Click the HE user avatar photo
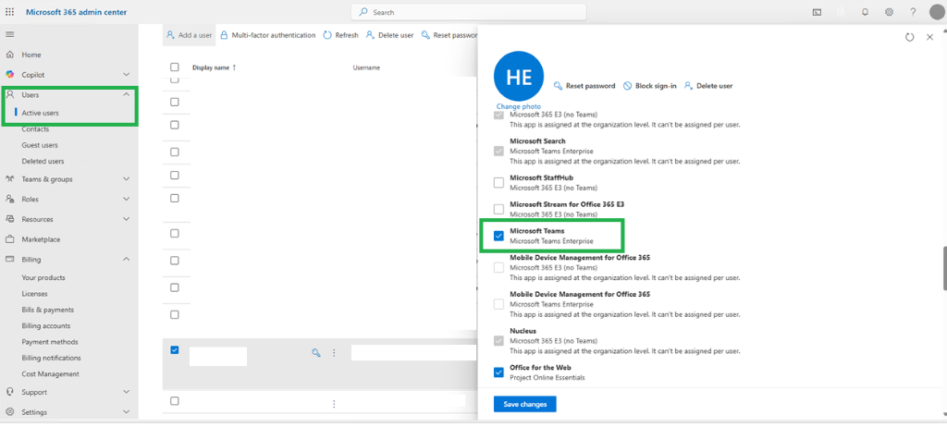This screenshot has width=947, height=427. click(519, 76)
